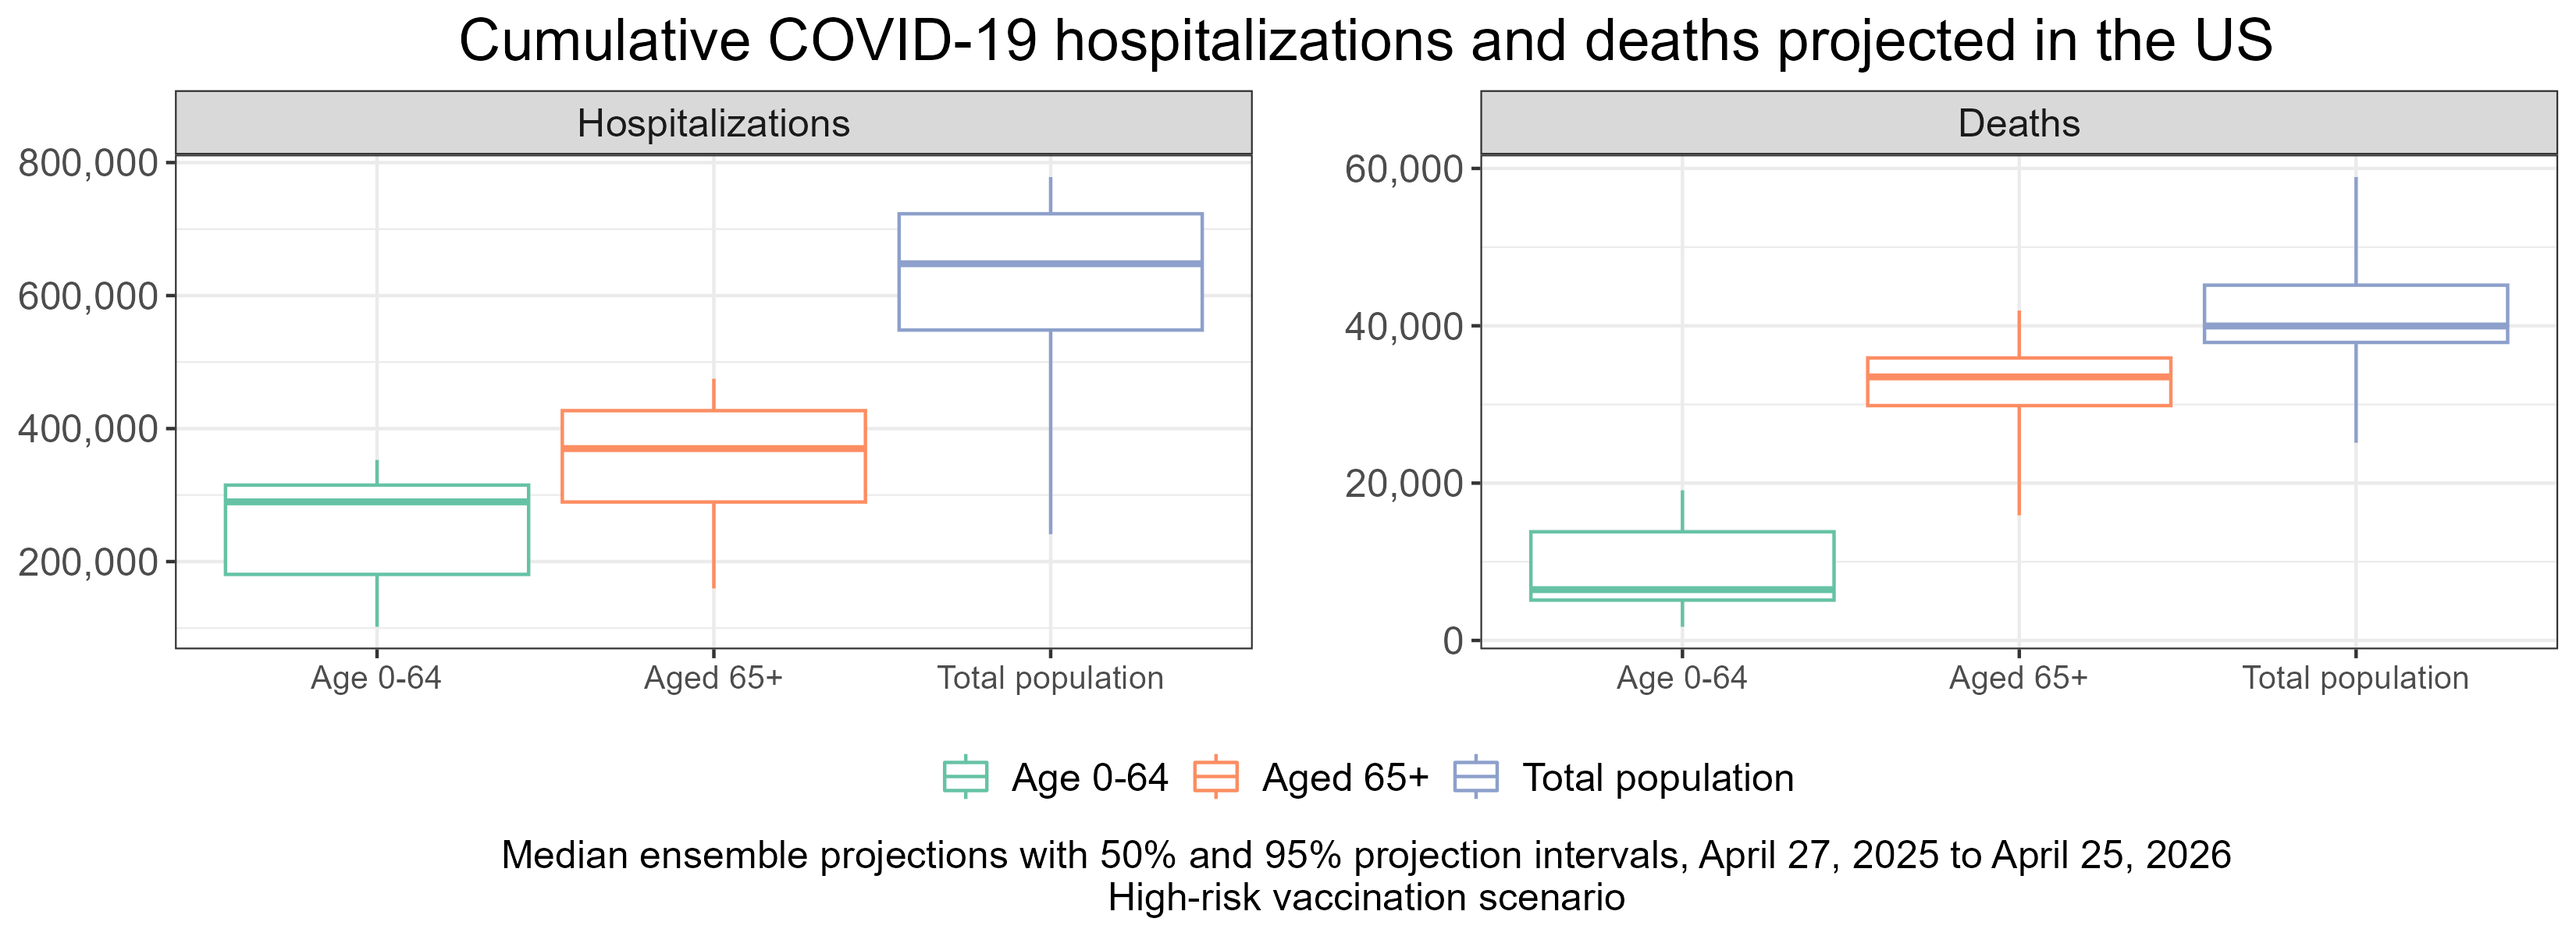Click the 800,000 y-axis tick label
2576x936 pixels.
(88, 163)
